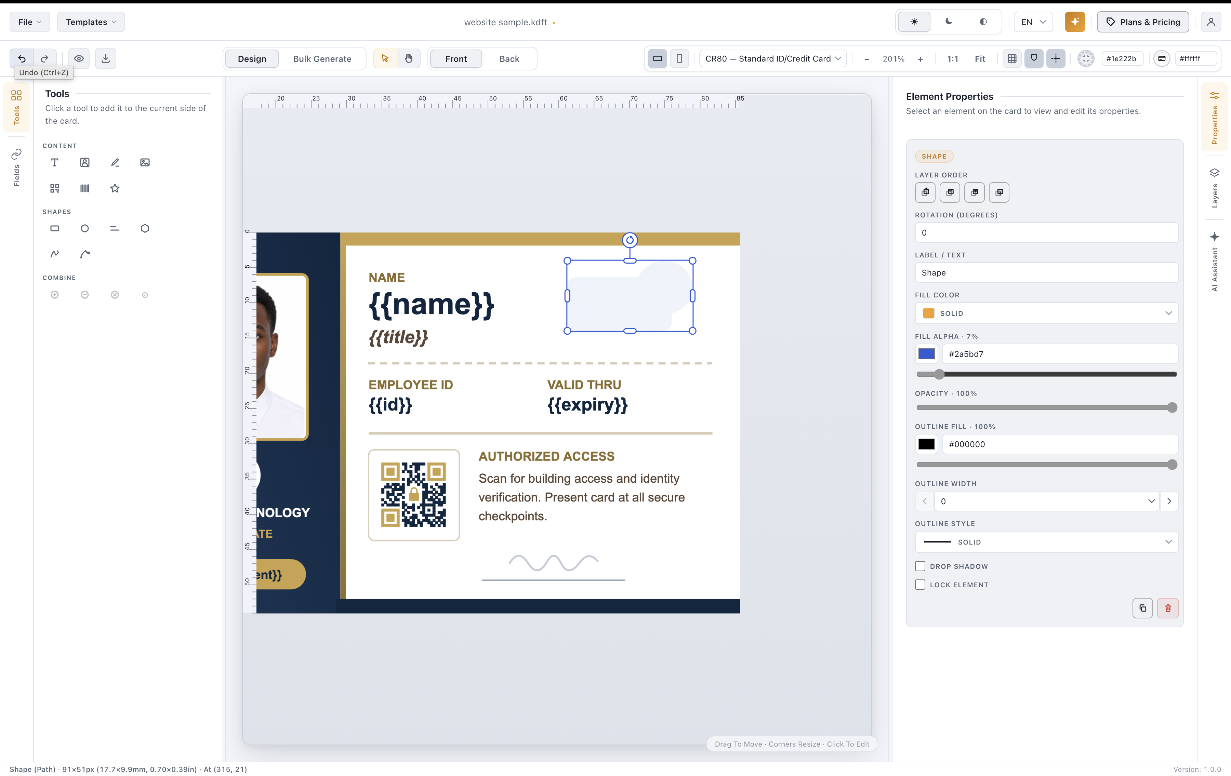Duplicate the selected shape element
Image resolution: width=1231 pixels, height=776 pixels.
tap(1142, 608)
